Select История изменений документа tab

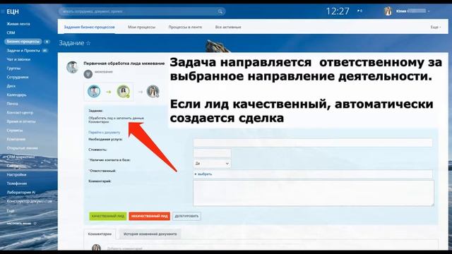click(x=150, y=234)
